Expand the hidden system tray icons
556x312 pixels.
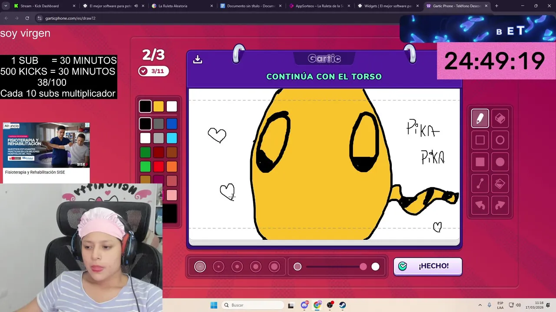pyautogui.click(x=480, y=305)
